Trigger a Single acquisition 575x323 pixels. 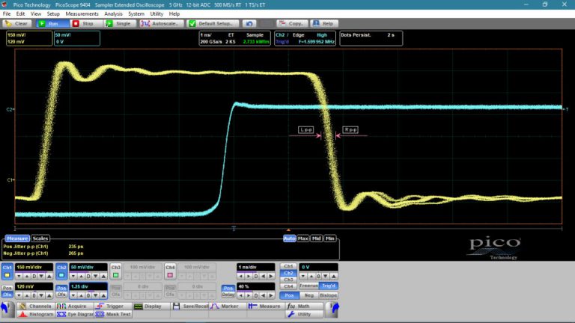pos(121,23)
